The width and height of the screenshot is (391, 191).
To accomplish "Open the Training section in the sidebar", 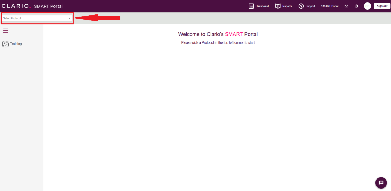I will click(x=12, y=44).
